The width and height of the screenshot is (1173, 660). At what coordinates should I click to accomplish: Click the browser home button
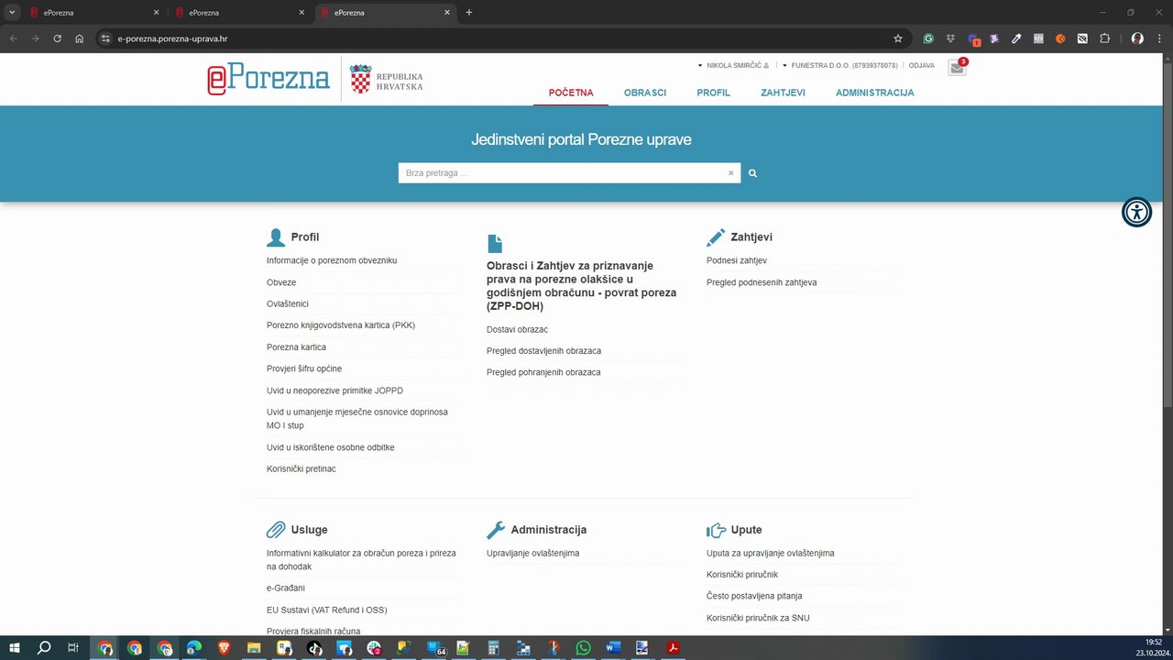pyautogui.click(x=80, y=38)
